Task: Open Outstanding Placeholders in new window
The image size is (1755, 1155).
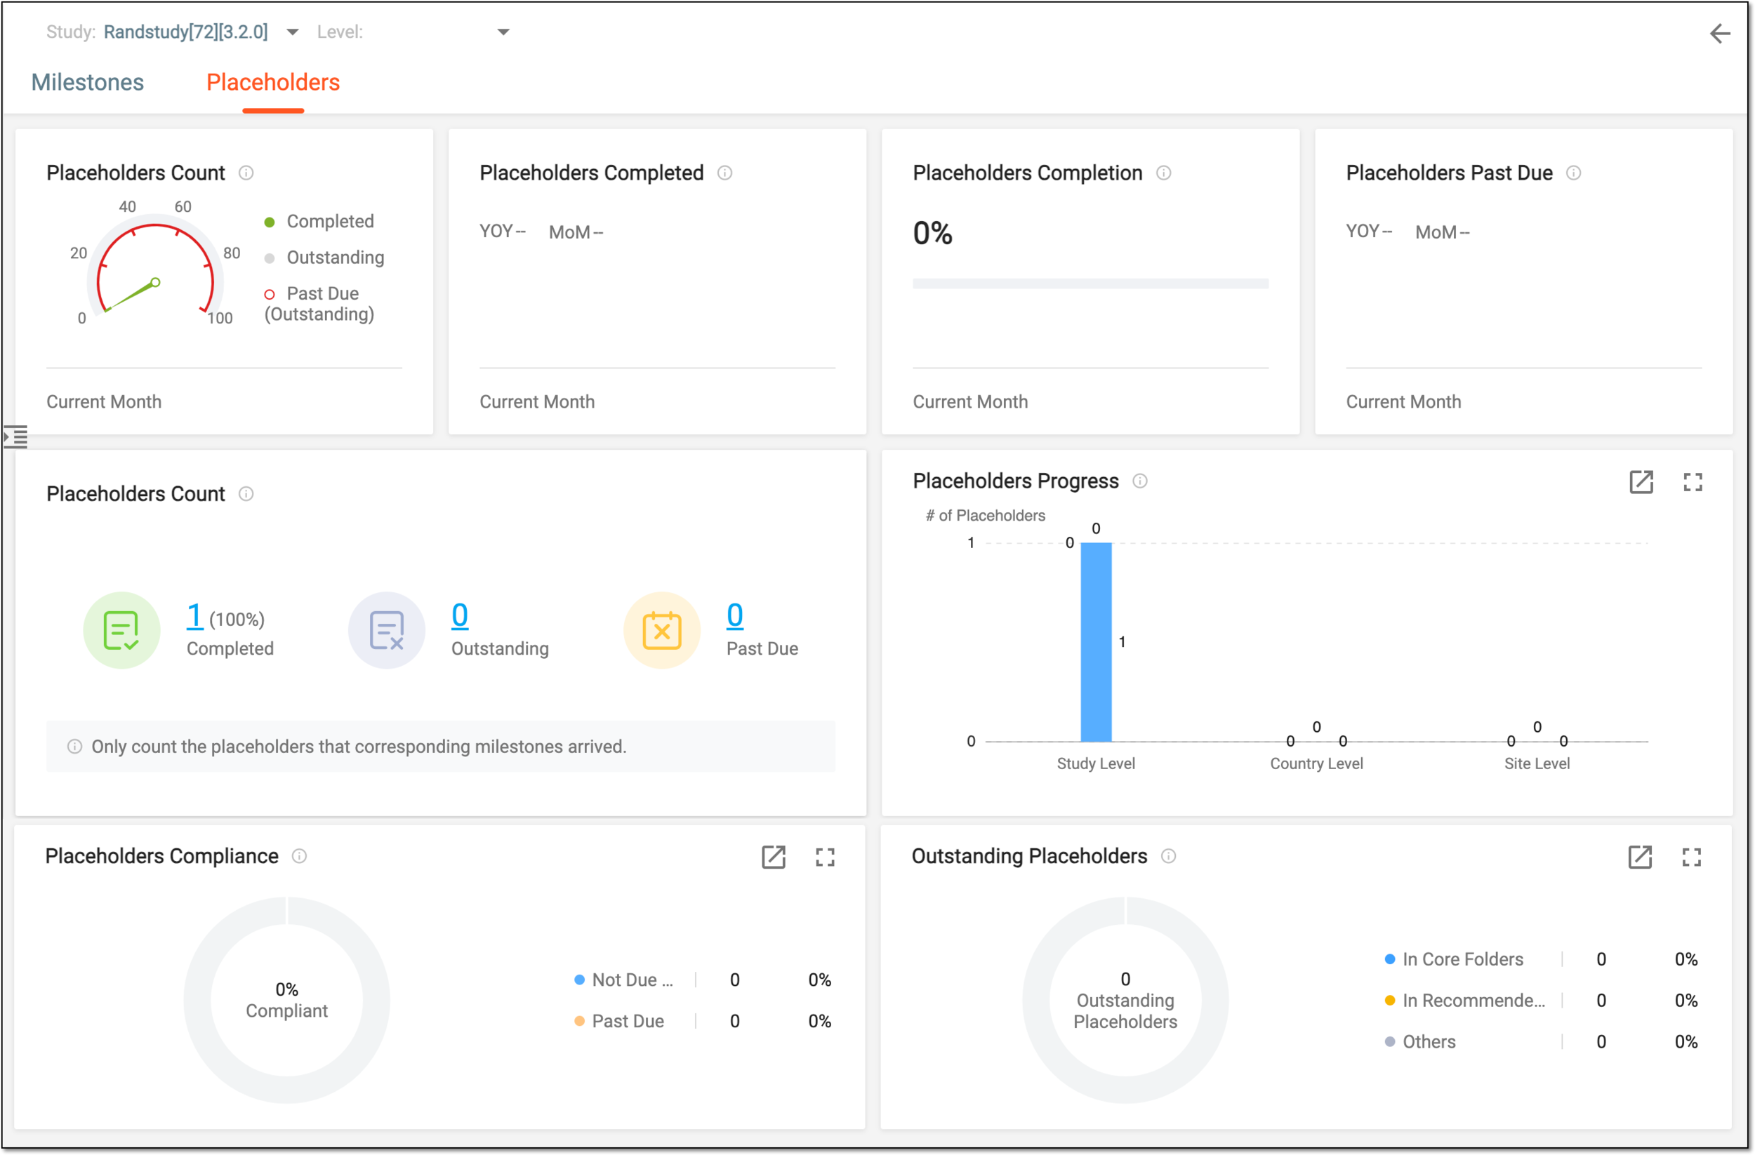Action: click(x=1640, y=857)
